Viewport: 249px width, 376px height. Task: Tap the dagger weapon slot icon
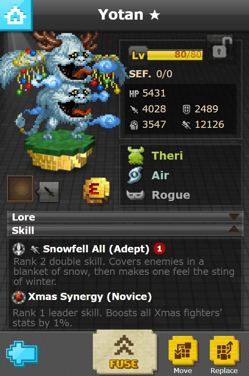click(49, 192)
